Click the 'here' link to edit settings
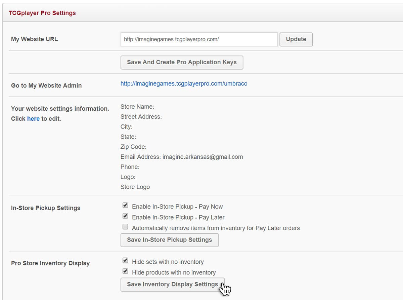The width and height of the screenshot is (403, 300). coord(33,119)
